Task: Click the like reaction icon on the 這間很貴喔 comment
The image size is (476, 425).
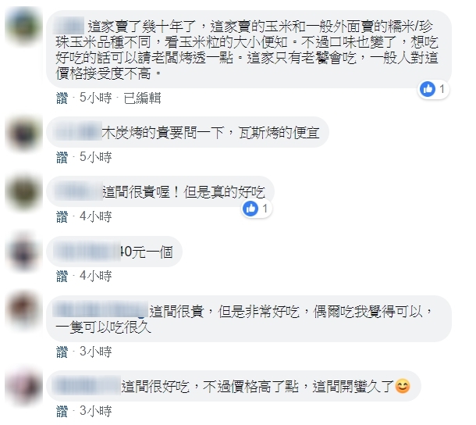Action: tap(250, 209)
